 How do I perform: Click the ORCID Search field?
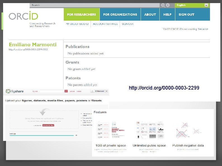tap(95, 5)
